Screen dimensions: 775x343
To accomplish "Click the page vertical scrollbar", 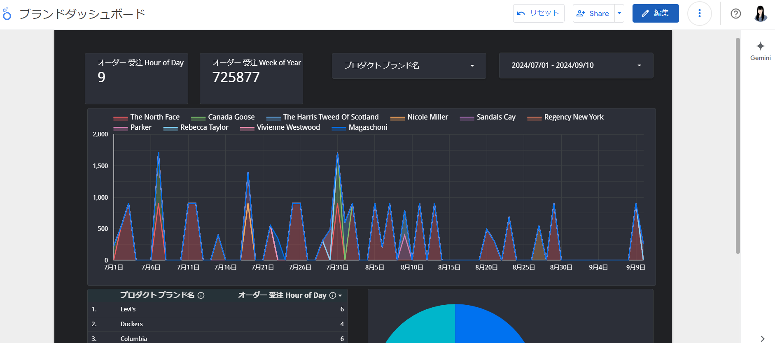I will [738, 146].
